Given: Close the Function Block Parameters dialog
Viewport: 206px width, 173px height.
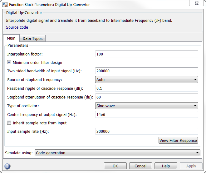Looking at the screenshot, I should [197, 4].
